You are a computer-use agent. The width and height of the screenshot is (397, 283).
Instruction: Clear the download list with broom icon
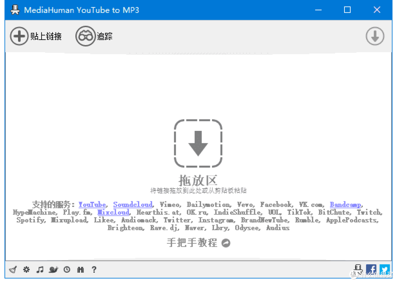pyautogui.click(x=13, y=269)
